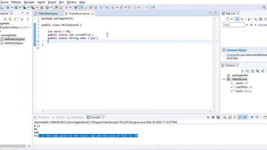
Task: Click the Previous Annotation icon
Action: pyautogui.click(x=121, y=7)
